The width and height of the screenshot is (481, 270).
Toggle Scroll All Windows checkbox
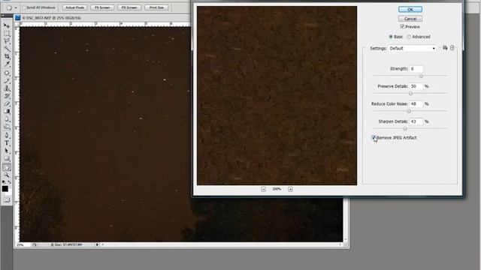tap(25, 7)
